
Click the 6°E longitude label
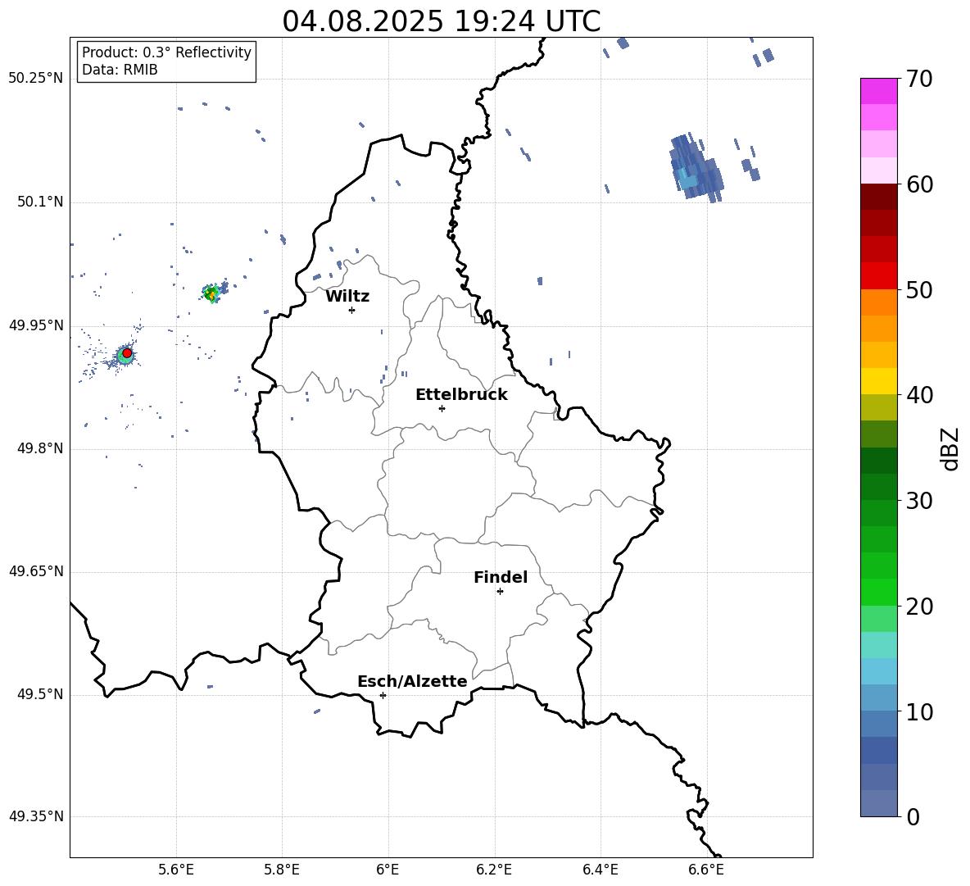[388, 870]
